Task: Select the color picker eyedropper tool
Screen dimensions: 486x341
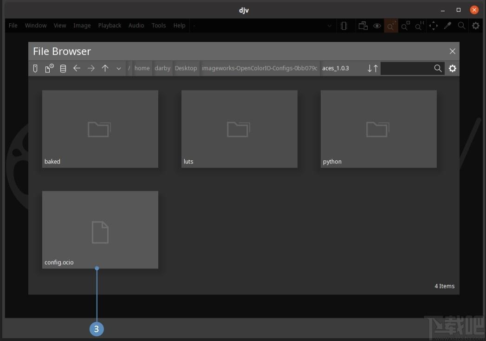Action: pos(447,26)
